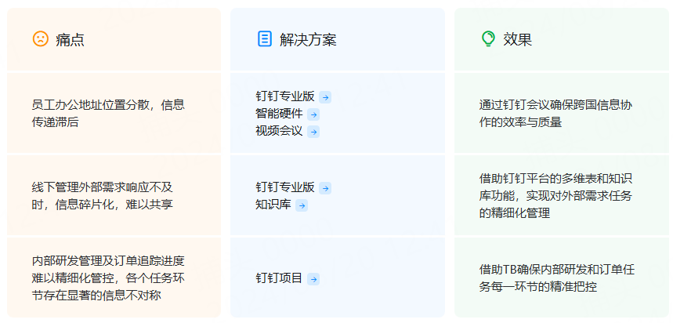Click arrow icon next to 智能硬件

313,114
